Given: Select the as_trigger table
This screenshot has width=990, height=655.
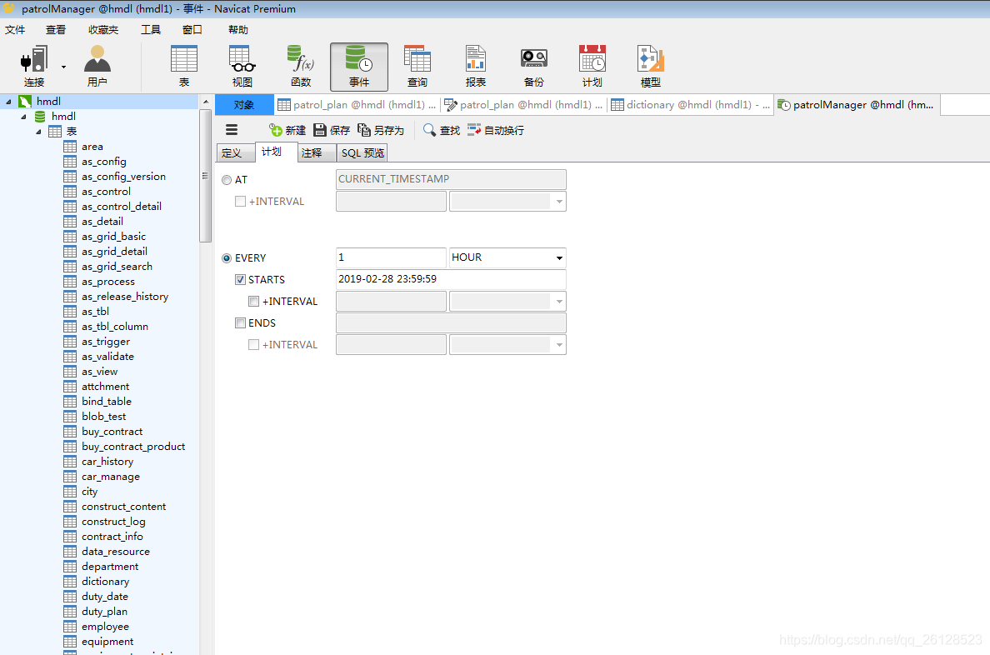Looking at the screenshot, I should (x=106, y=342).
